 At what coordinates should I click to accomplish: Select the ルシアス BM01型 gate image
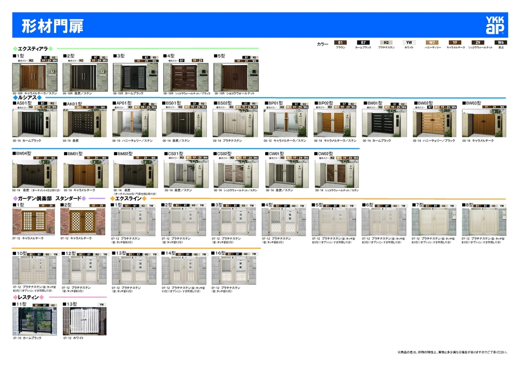pos(86,173)
